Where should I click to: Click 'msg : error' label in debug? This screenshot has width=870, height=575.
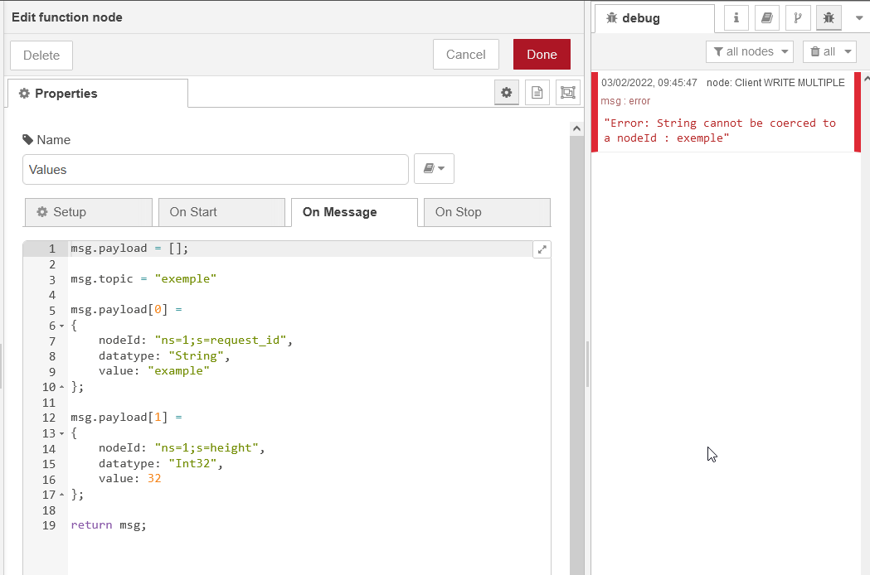(625, 101)
